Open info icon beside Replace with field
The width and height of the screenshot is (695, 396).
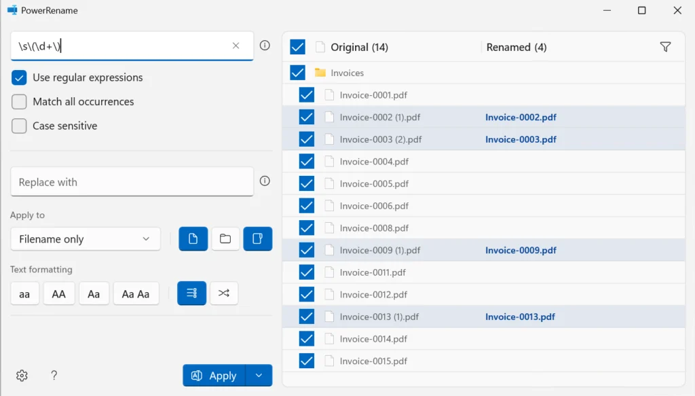pos(265,181)
